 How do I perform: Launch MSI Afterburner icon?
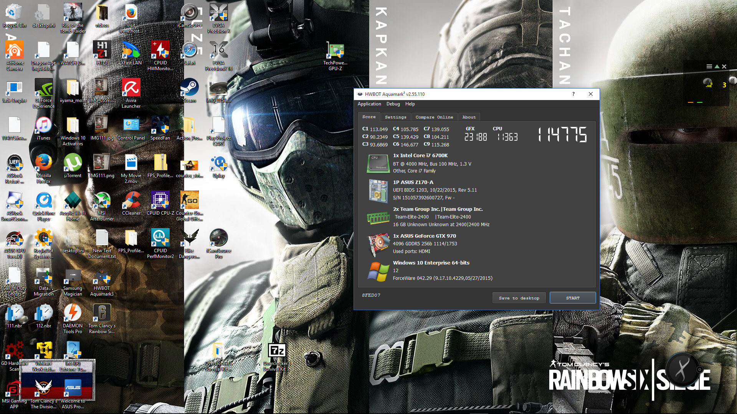(102, 206)
